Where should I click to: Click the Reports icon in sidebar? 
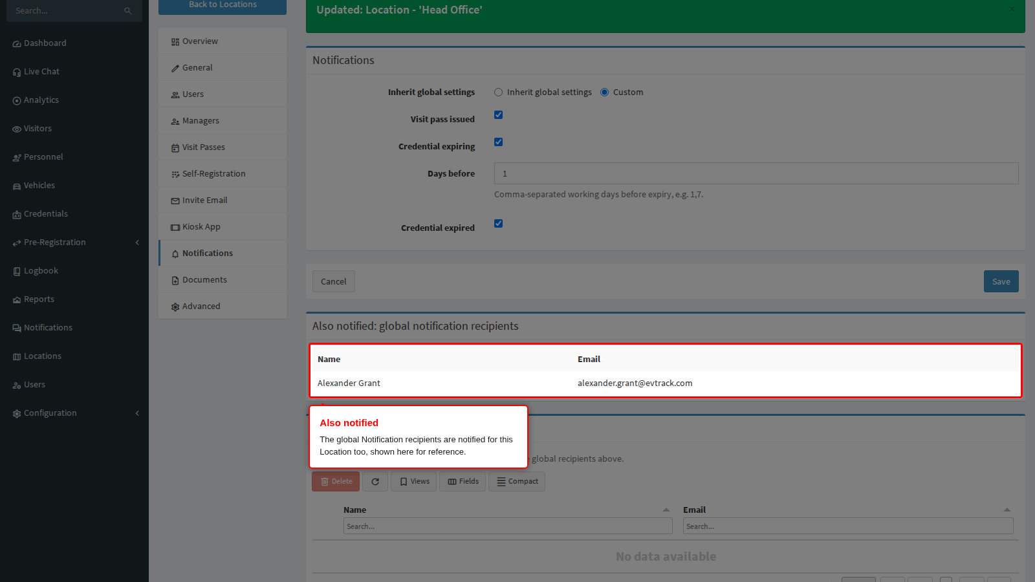(17, 300)
